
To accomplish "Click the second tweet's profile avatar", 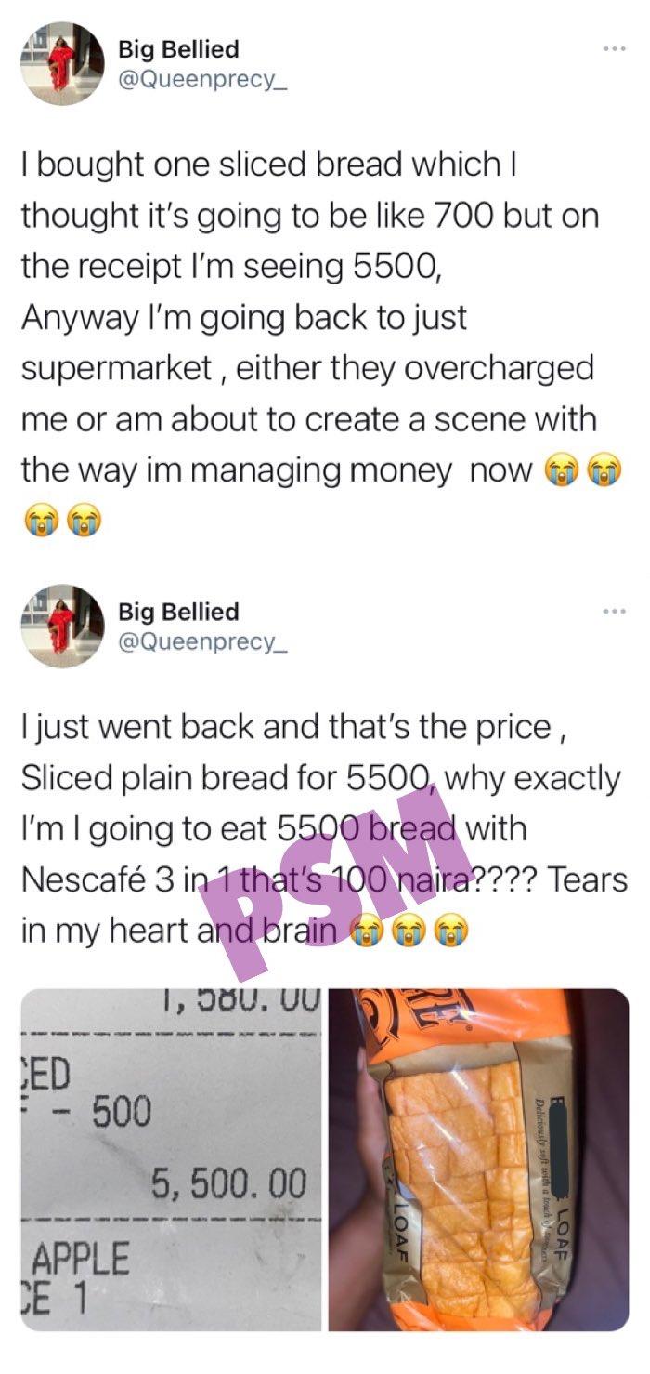I will point(62,626).
